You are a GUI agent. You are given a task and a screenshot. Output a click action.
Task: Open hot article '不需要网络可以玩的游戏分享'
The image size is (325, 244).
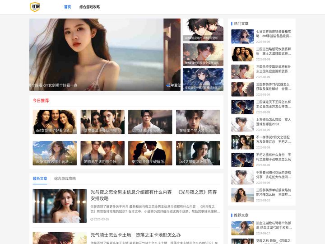pos(274,175)
